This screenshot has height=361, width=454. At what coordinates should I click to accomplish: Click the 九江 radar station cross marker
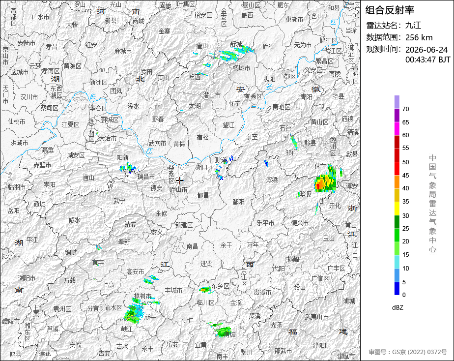click(x=180, y=180)
